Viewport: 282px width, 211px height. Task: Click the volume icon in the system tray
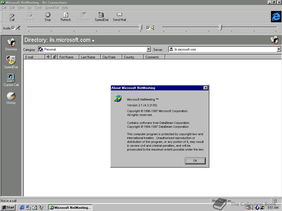(x=252, y=208)
